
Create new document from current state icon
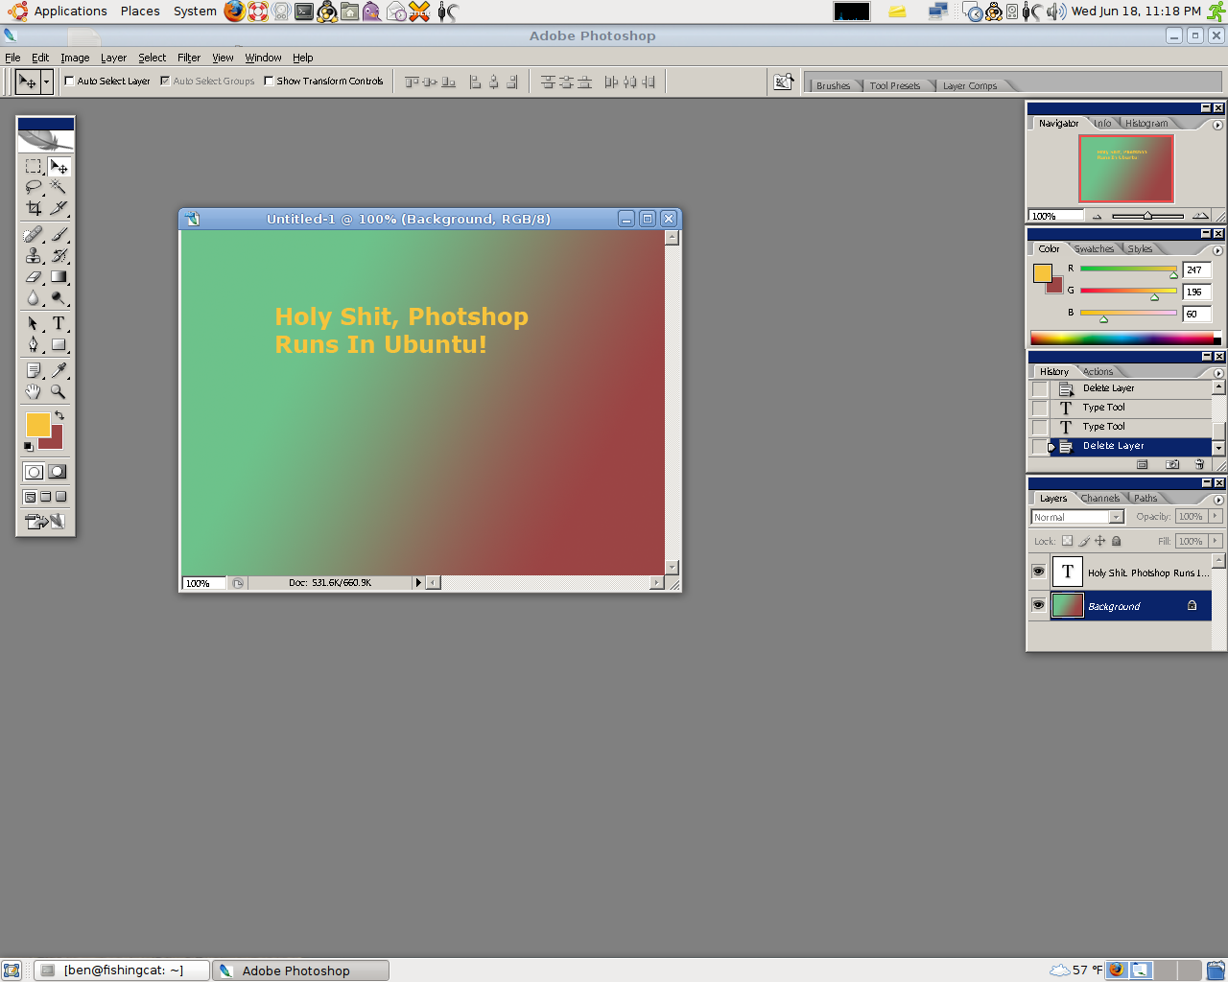pos(1142,464)
